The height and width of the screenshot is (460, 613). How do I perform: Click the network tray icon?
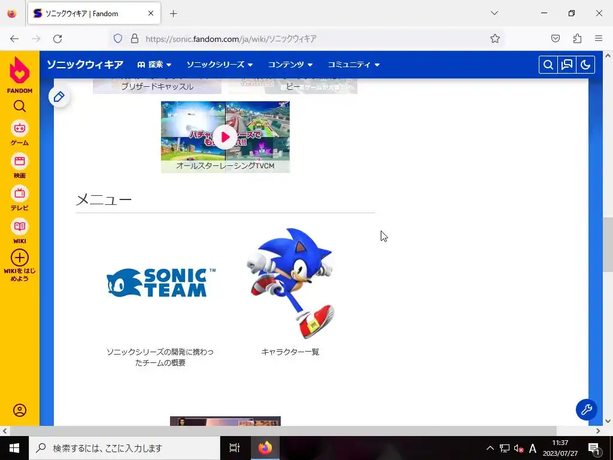click(504, 448)
